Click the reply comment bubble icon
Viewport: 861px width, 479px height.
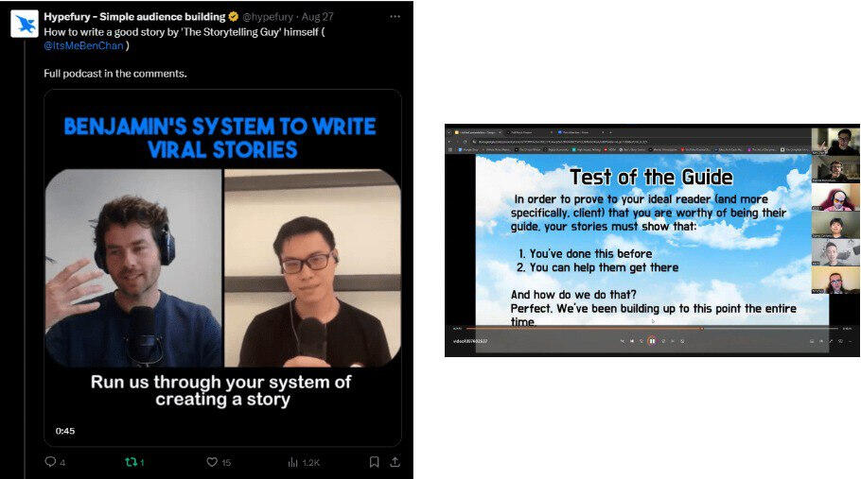50,462
